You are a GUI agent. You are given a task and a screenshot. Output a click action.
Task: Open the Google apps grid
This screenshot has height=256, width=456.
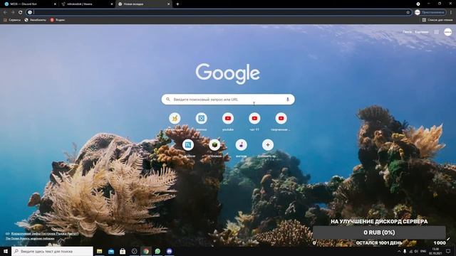click(436, 32)
